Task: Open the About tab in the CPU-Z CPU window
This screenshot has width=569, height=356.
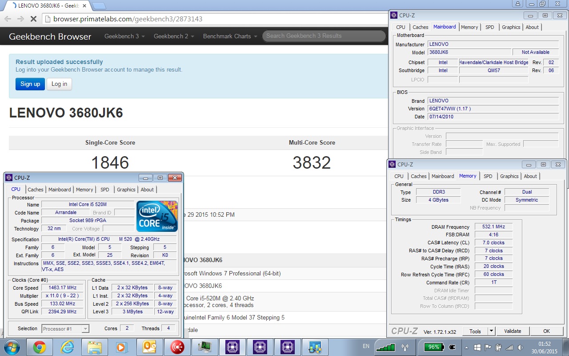Action: click(147, 190)
